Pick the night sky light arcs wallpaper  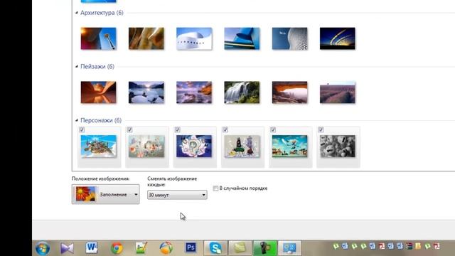click(338, 38)
